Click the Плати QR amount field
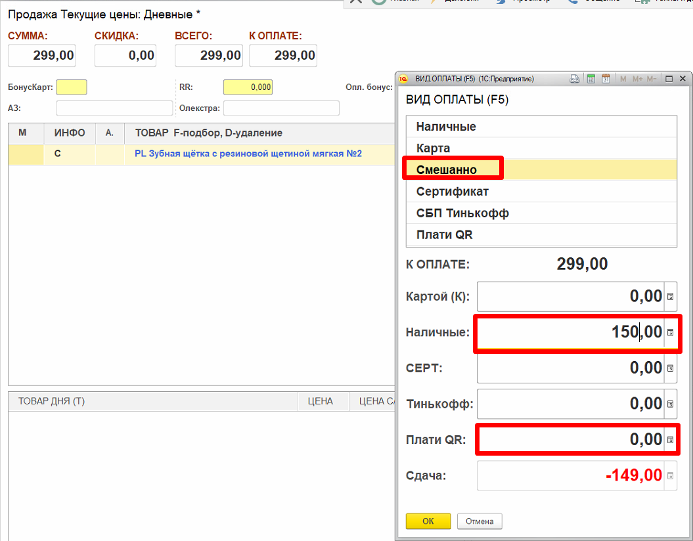Viewport: 693px width, 541px height. tap(570, 440)
